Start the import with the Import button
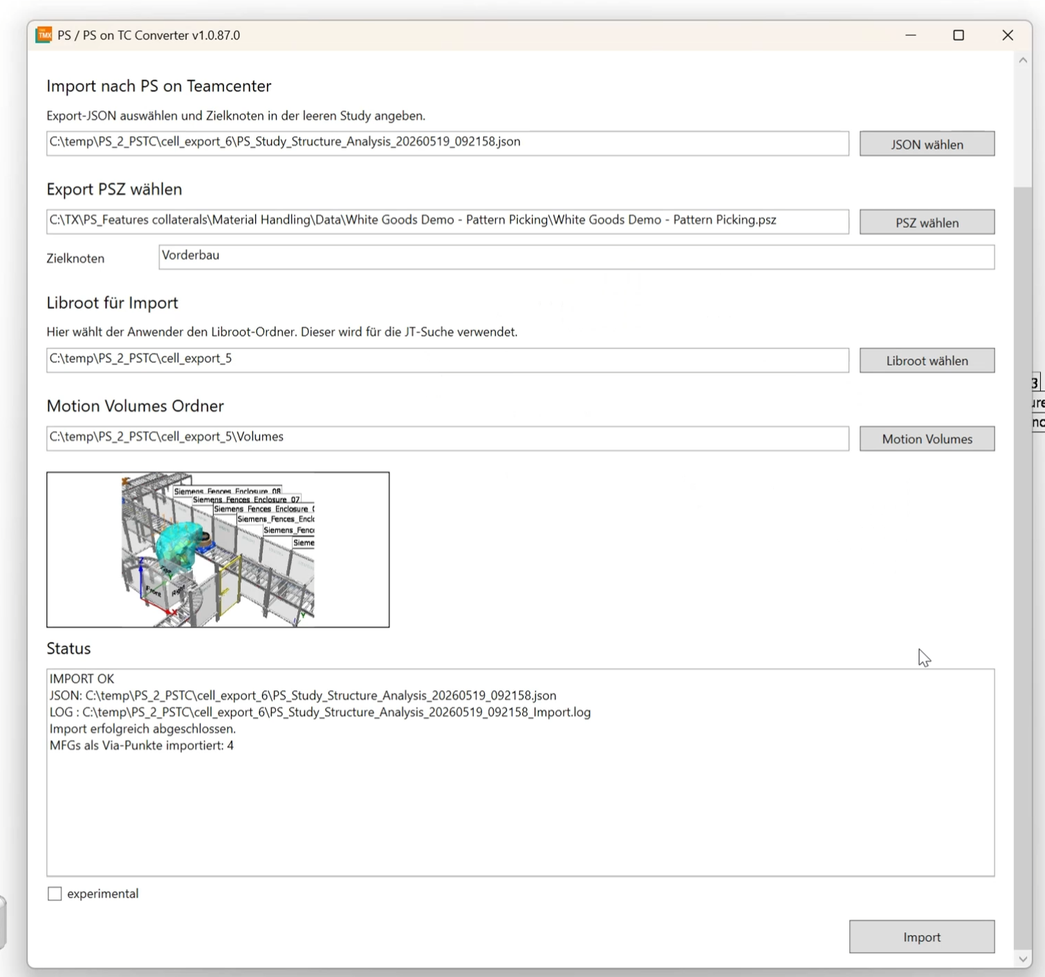Image resolution: width=1045 pixels, height=977 pixels. point(922,936)
